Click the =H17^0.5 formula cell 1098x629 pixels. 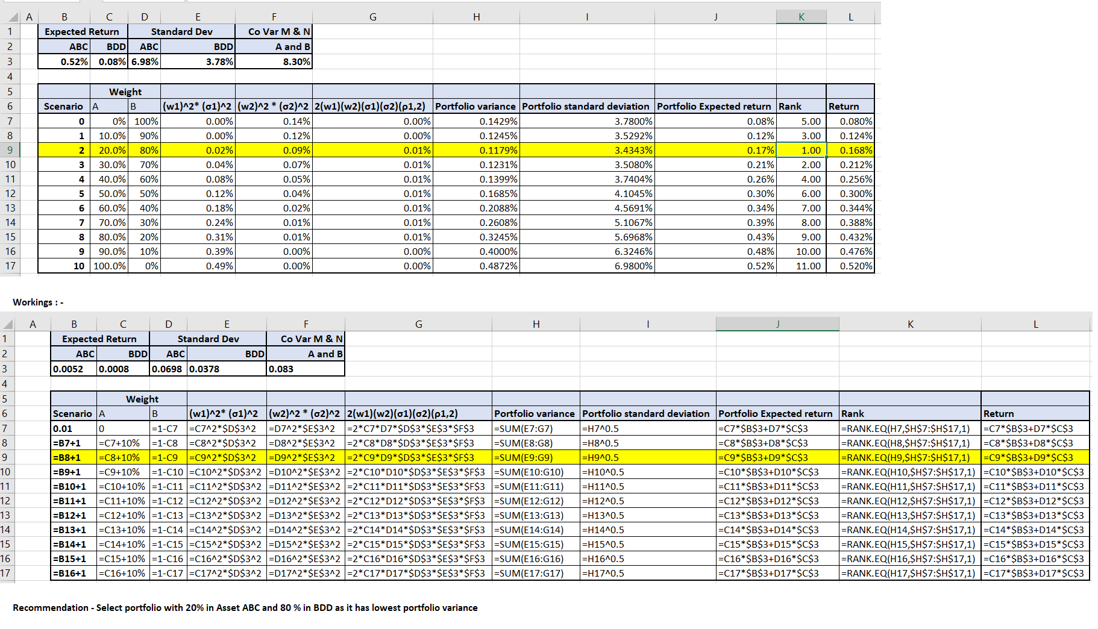(648, 573)
